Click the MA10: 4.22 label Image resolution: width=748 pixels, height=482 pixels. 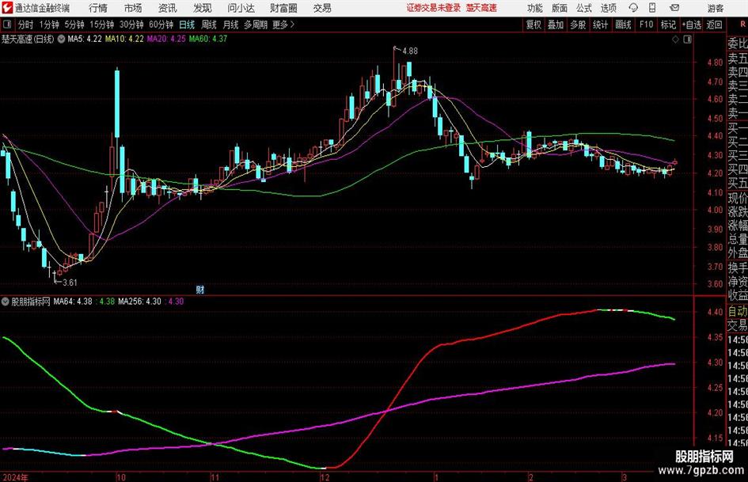click(x=124, y=39)
